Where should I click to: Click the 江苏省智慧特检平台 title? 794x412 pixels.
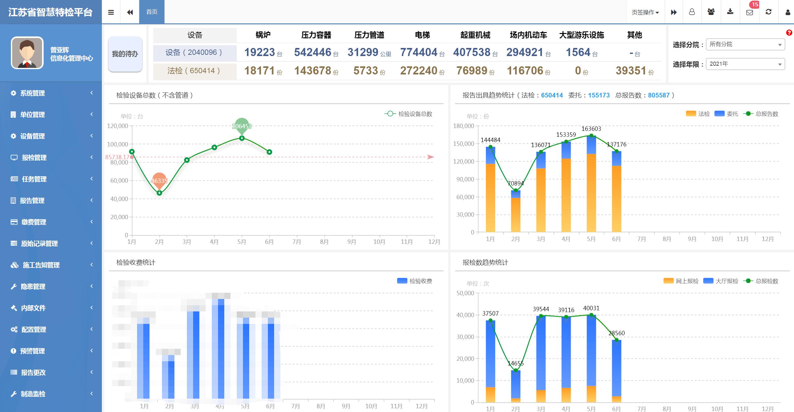[x=50, y=12]
